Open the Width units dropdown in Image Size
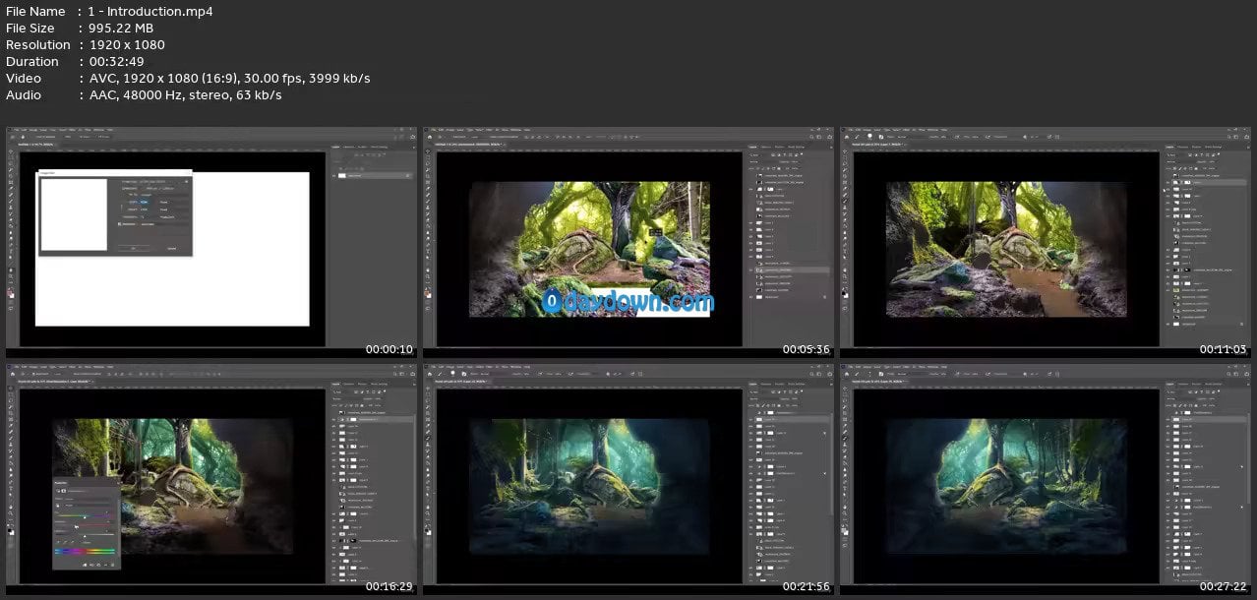 coord(164,200)
